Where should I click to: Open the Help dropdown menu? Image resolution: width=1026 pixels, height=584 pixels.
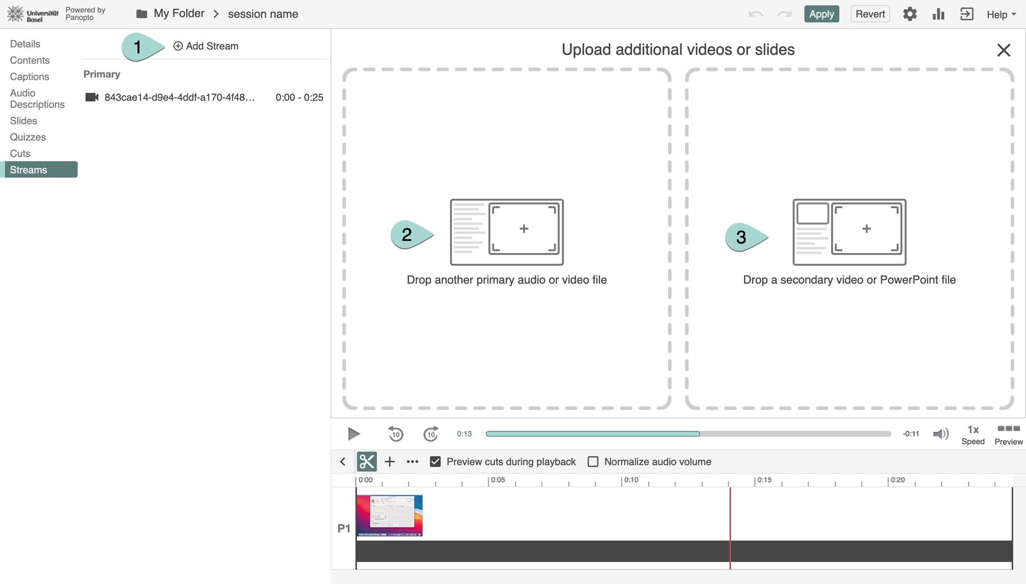coord(1001,14)
